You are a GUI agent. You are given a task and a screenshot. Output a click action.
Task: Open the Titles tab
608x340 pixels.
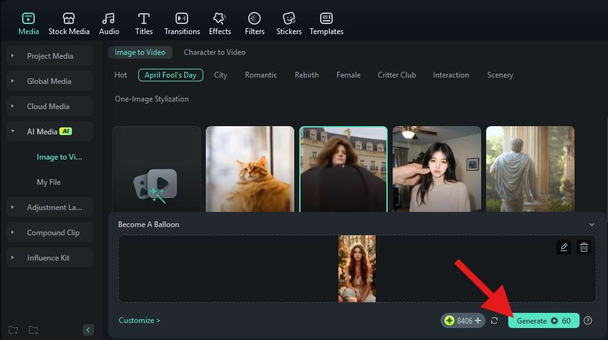click(144, 23)
